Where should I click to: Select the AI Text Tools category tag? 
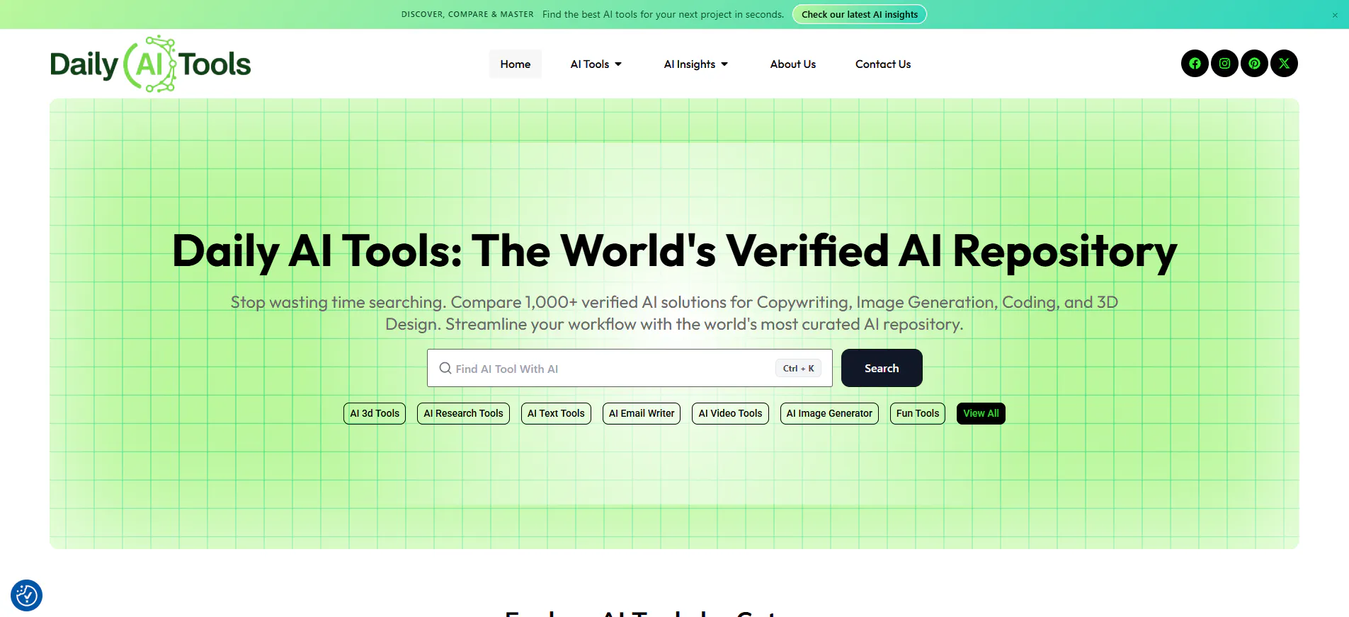coord(556,413)
